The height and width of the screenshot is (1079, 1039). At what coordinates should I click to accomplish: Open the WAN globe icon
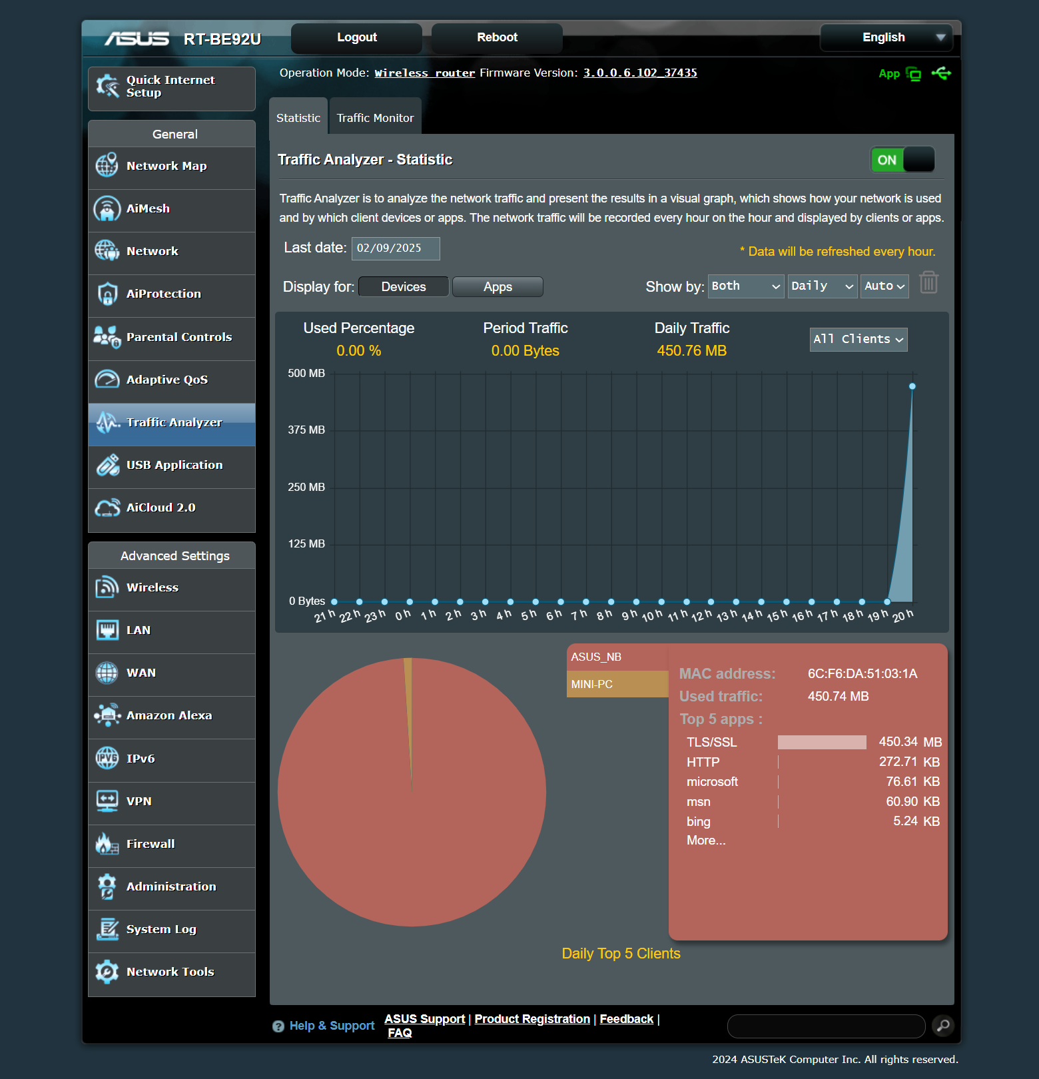click(107, 673)
